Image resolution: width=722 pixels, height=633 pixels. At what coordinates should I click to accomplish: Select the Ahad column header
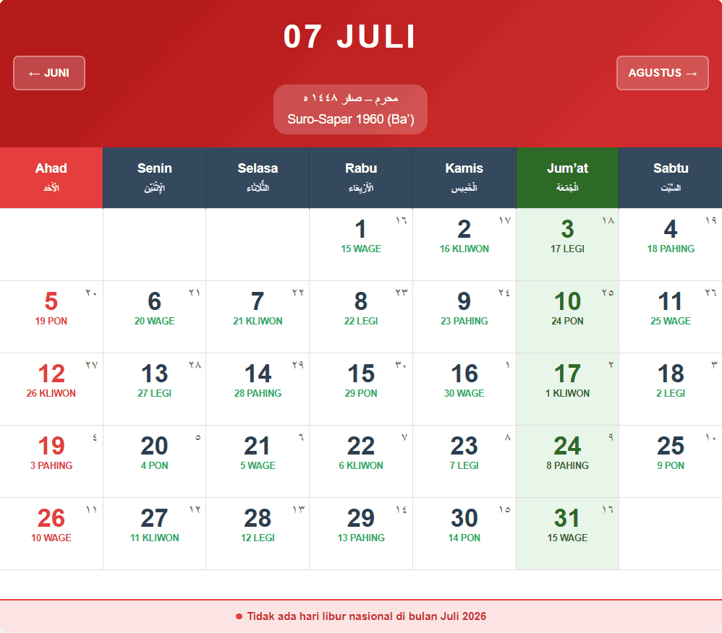click(x=51, y=178)
